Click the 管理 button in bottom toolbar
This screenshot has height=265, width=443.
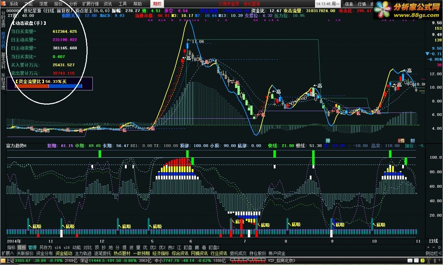point(33,247)
